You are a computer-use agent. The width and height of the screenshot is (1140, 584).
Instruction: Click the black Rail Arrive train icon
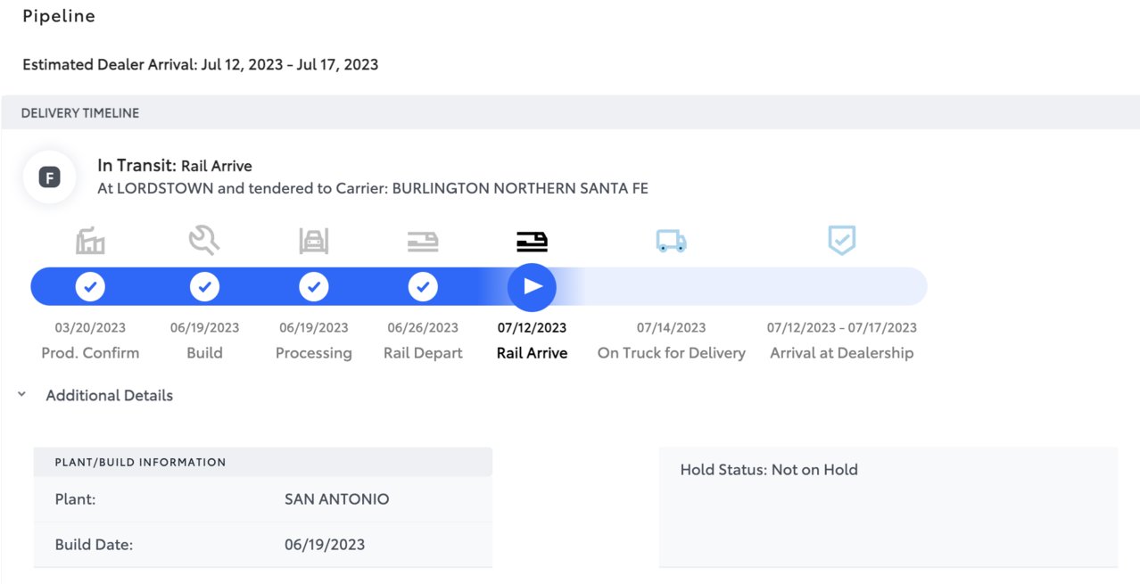[532, 241]
